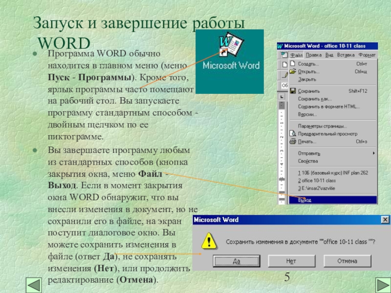This screenshot has height=293, width=391.
Task: Go to previous slide with left arrow
Action: pyautogui.click(x=34, y=285)
